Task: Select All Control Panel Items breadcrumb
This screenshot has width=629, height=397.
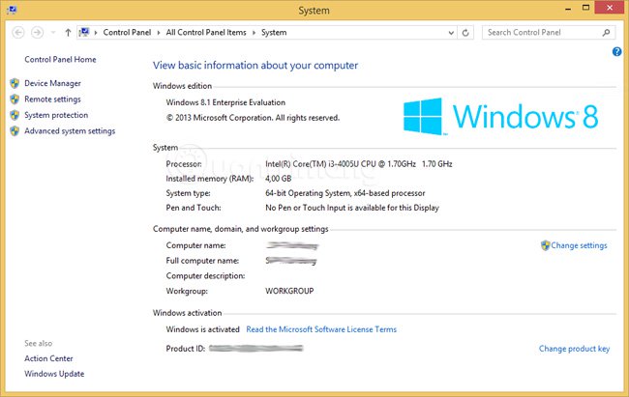Action: coord(206,33)
